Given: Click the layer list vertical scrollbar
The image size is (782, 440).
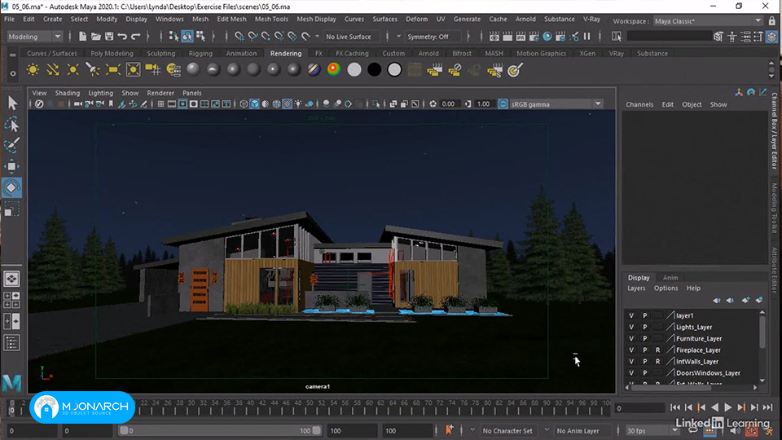Looking at the screenshot, I should [762, 347].
